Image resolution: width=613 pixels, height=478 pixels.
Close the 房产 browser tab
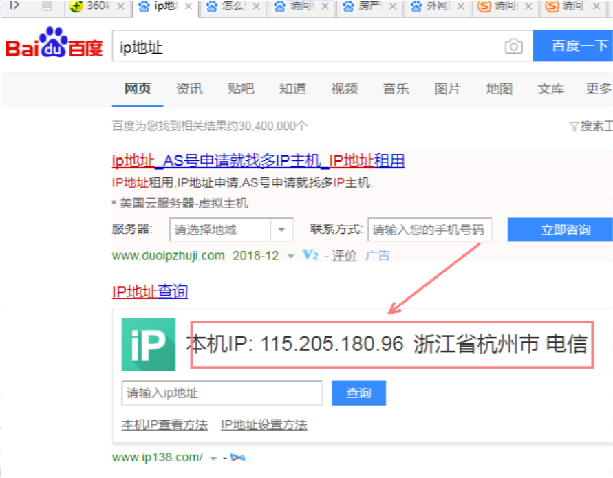[x=393, y=6]
